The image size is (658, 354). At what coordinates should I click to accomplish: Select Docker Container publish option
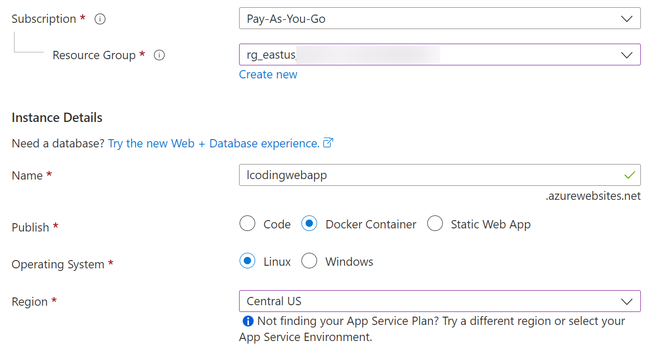click(x=309, y=224)
